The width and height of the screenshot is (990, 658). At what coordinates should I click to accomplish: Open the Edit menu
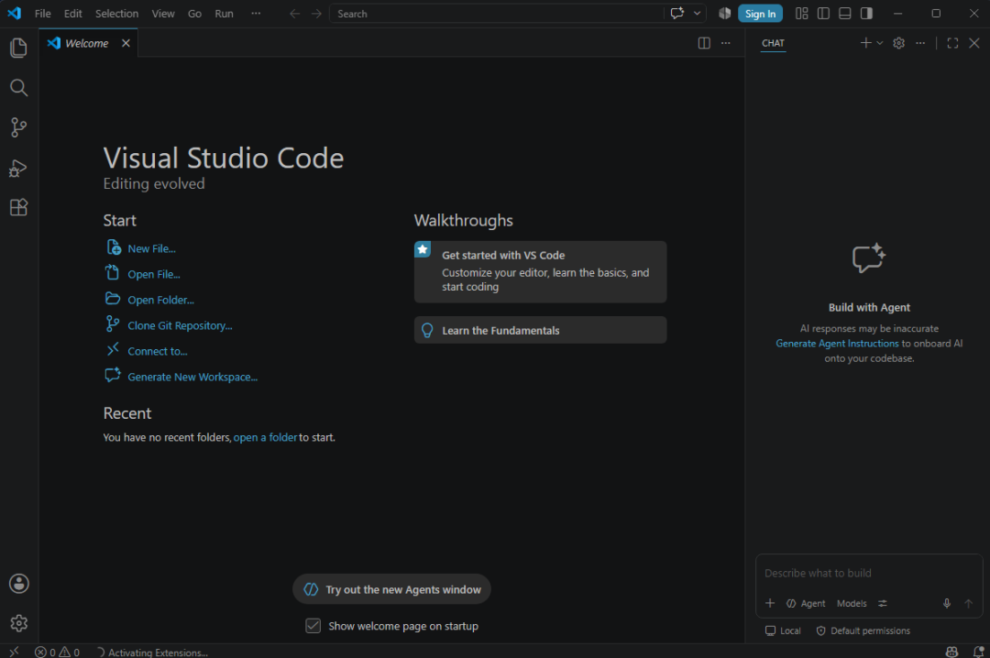(x=72, y=13)
